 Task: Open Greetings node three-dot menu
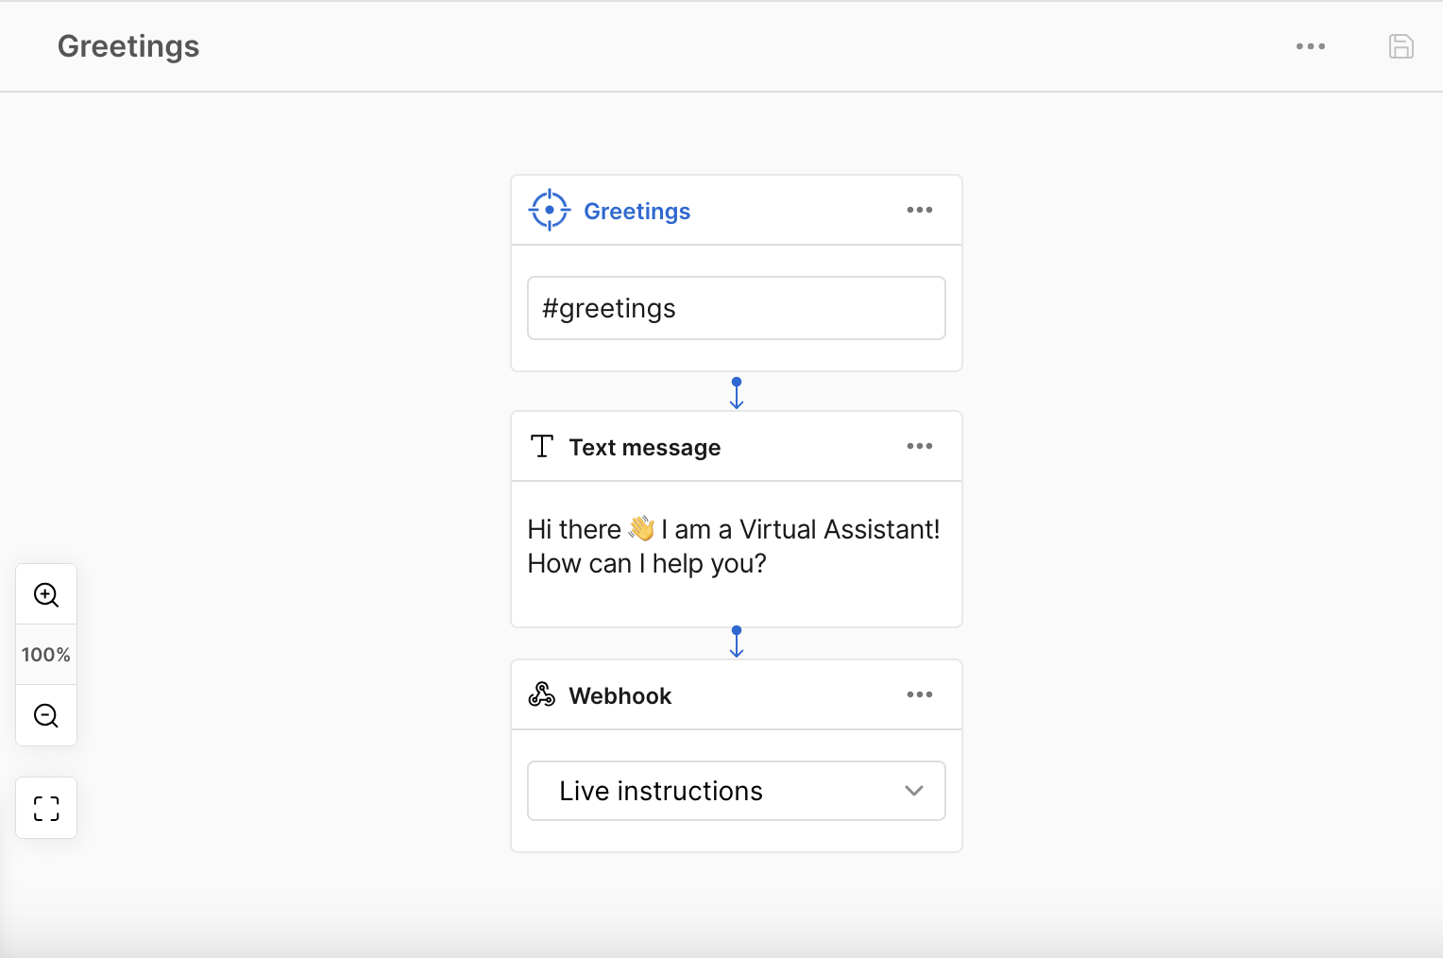pyautogui.click(x=919, y=210)
